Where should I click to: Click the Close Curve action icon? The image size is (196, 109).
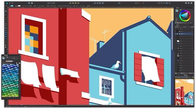click(x=64, y=6)
